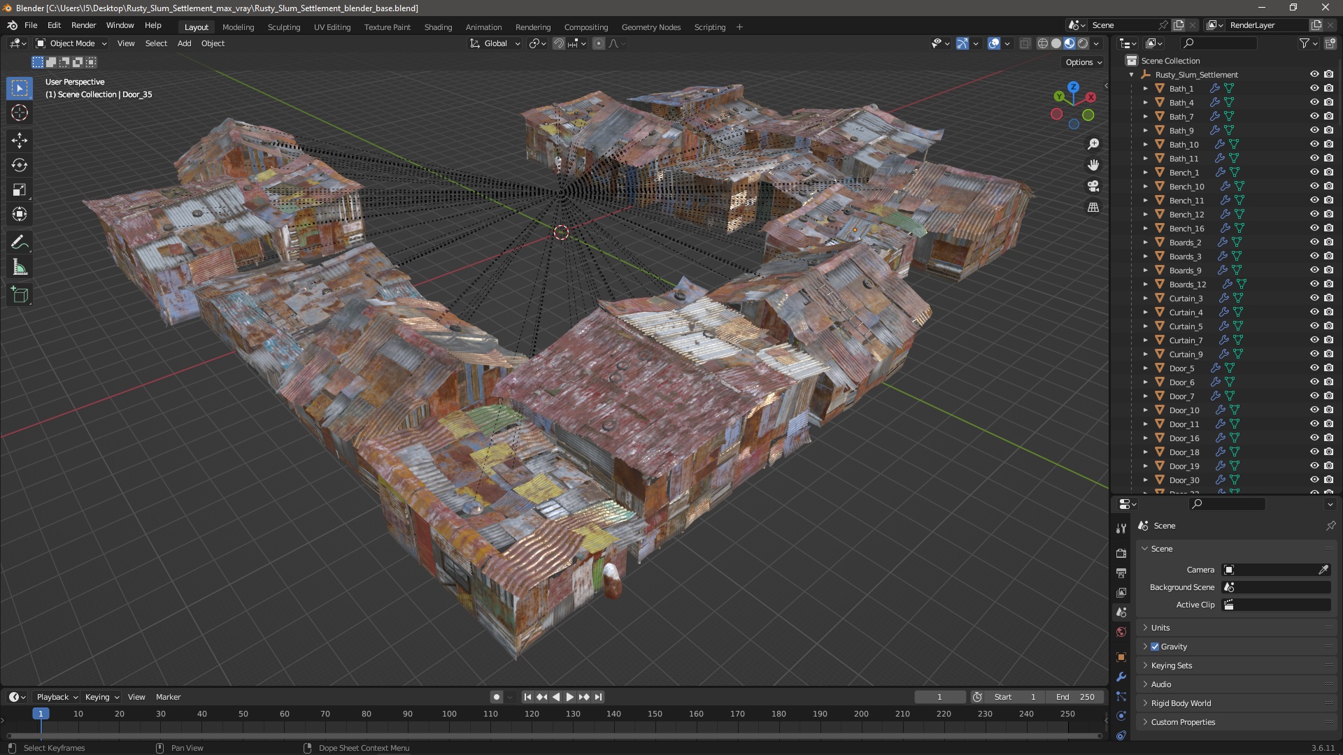Open the Modifiers properties tab
This screenshot has width=1343, height=755.
1121,677
